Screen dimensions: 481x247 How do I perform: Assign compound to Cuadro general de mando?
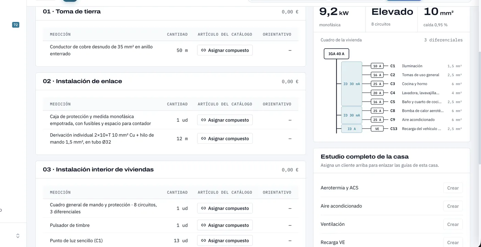click(225, 208)
